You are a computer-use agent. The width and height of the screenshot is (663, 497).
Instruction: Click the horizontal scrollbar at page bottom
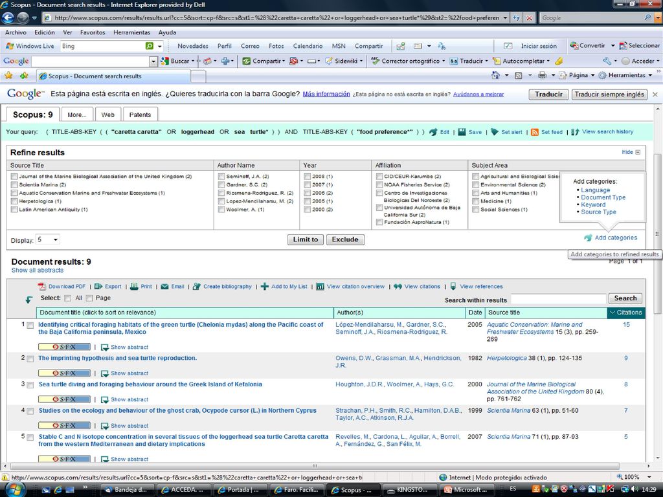pyautogui.click(x=314, y=466)
